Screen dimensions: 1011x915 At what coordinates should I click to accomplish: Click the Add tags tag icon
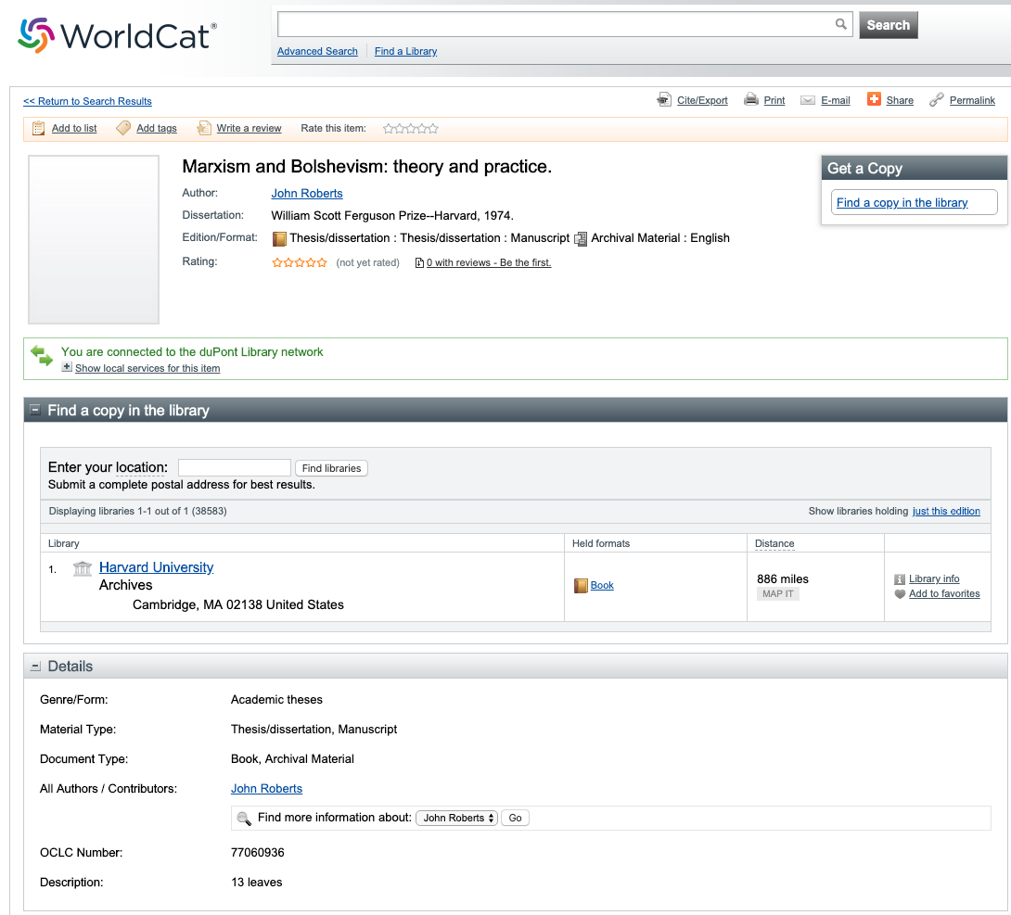tap(123, 128)
